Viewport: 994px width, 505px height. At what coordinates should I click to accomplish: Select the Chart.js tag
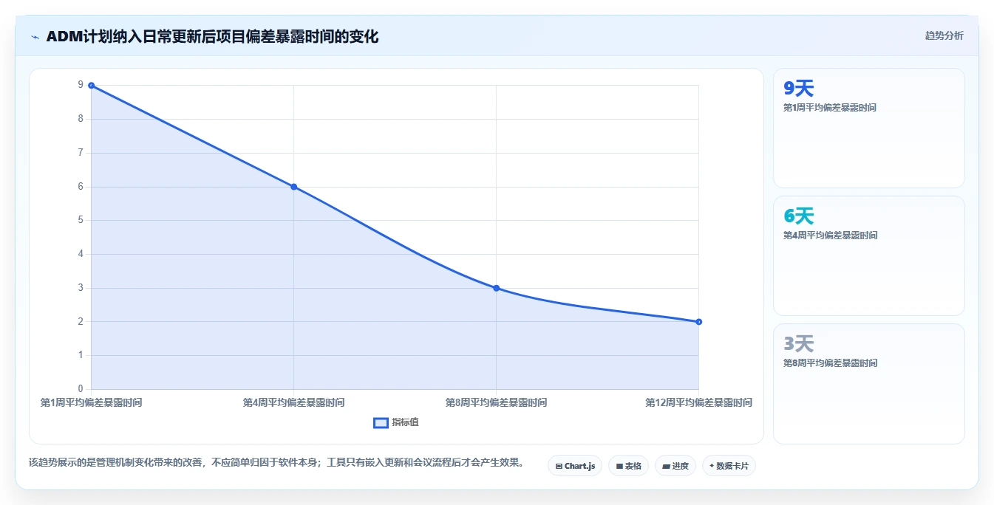point(575,466)
